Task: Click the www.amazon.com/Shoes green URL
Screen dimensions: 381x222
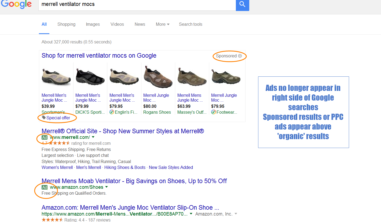Action: pyautogui.click(x=76, y=187)
